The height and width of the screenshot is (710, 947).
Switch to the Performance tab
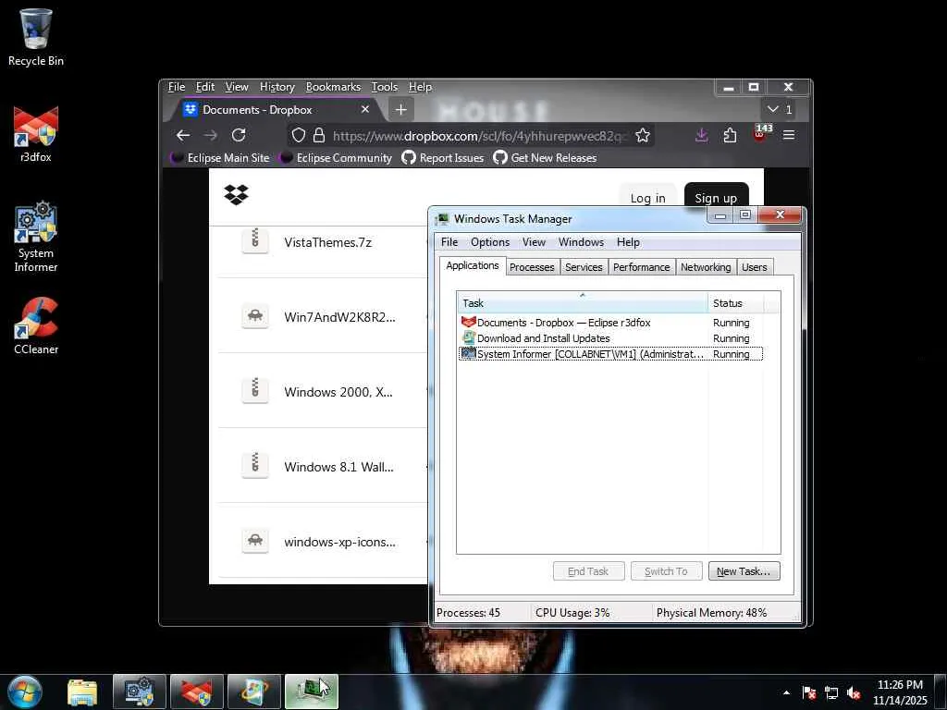[642, 267]
